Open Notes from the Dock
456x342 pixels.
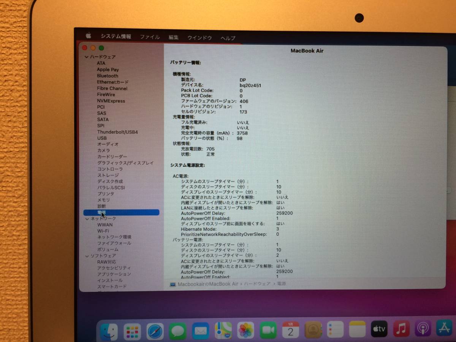pyautogui.click(x=357, y=329)
